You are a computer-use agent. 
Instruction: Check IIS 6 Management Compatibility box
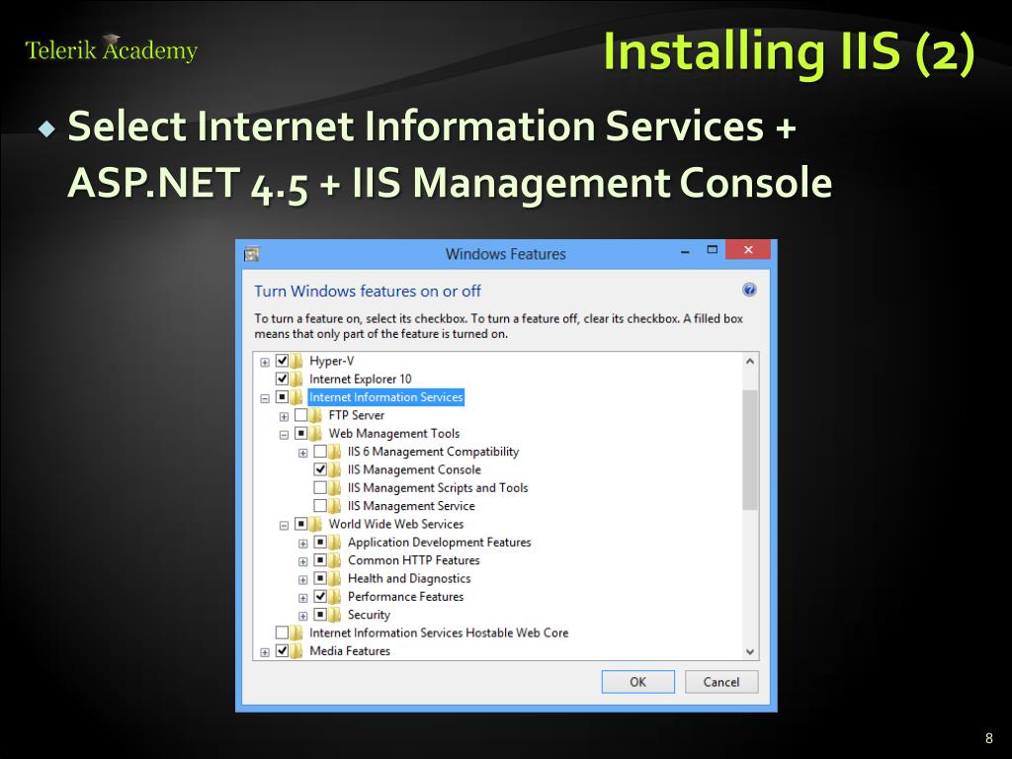pyautogui.click(x=320, y=451)
